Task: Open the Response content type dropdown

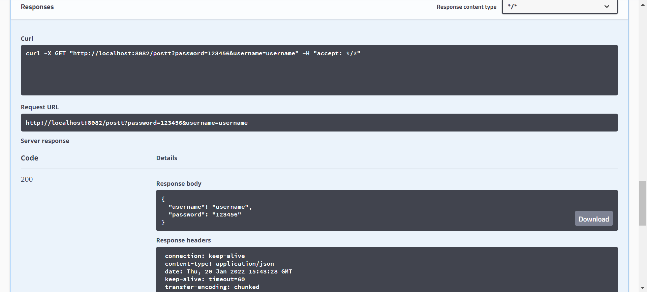Action: click(x=559, y=7)
